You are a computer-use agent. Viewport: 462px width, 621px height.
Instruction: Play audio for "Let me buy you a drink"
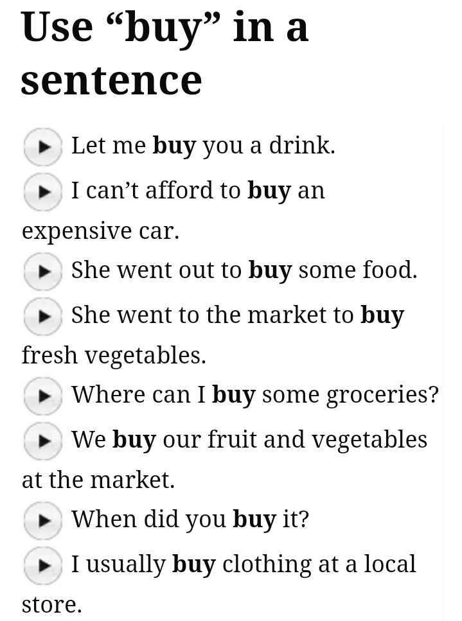(x=42, y=147)
